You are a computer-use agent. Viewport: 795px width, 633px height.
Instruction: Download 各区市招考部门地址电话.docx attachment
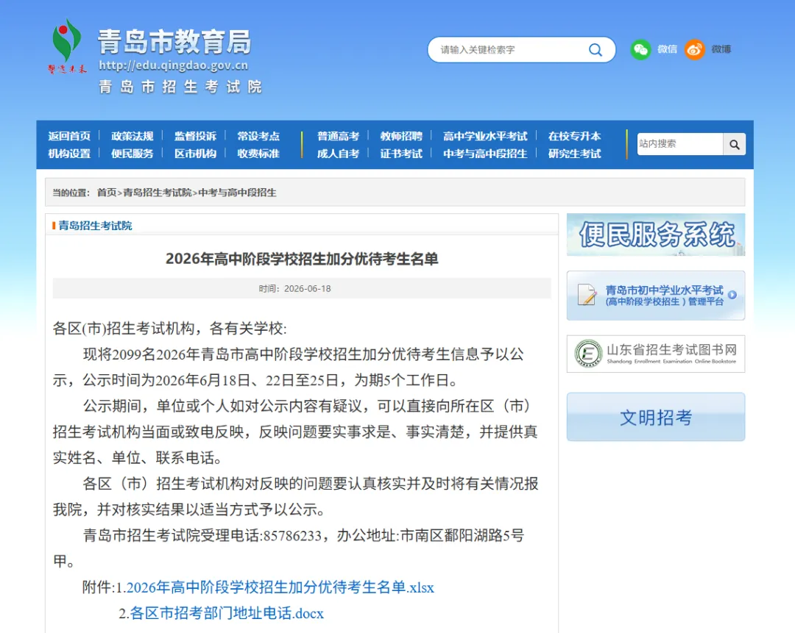227,613
